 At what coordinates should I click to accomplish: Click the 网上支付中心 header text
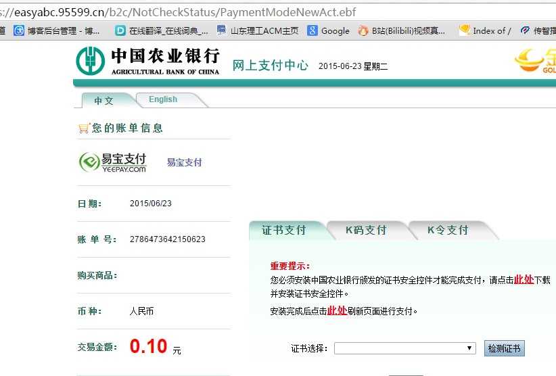click(270, 65)
